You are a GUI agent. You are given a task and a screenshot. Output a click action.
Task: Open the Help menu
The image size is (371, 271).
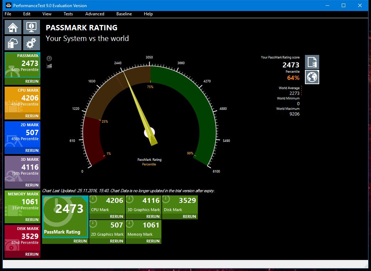[148, 14]
